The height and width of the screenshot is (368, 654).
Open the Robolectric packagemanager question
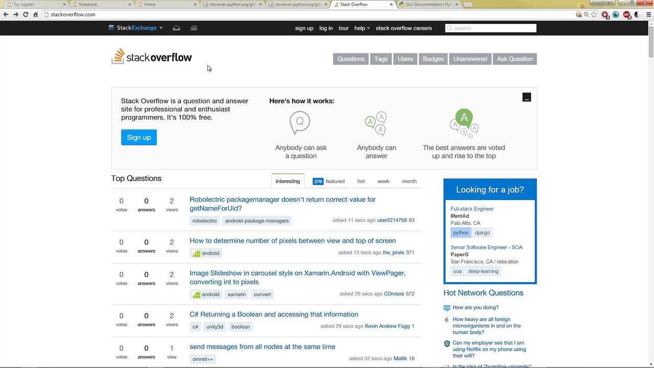click(283, 204)
